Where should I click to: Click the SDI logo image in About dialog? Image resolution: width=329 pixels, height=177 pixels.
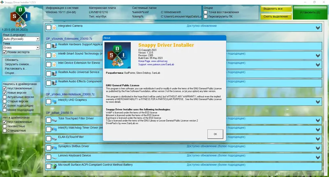coord(118,56)
